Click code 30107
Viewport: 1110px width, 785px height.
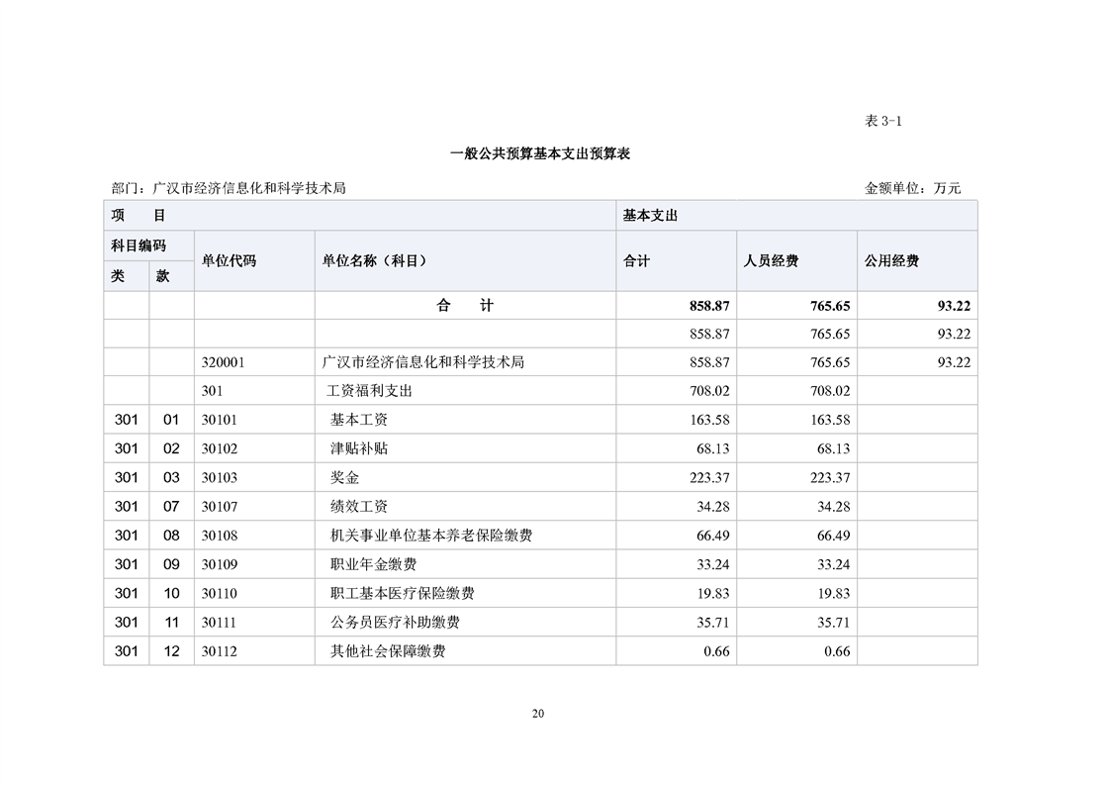[x=220, y=507]
